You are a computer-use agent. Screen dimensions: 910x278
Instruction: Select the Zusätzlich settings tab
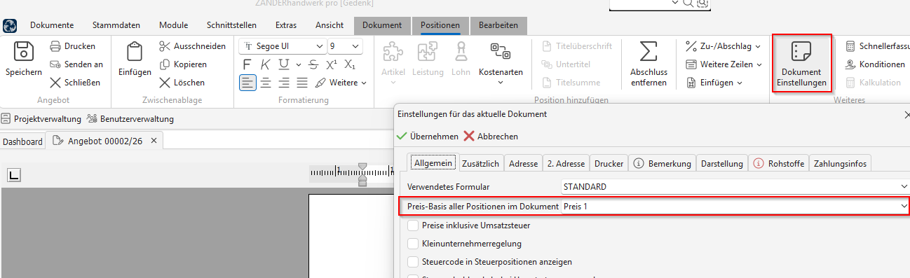[480, 163]
